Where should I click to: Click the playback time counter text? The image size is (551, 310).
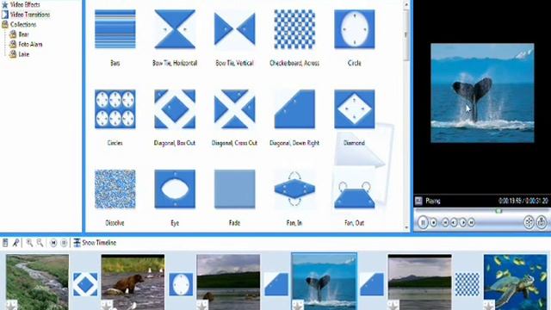[523, 201]
